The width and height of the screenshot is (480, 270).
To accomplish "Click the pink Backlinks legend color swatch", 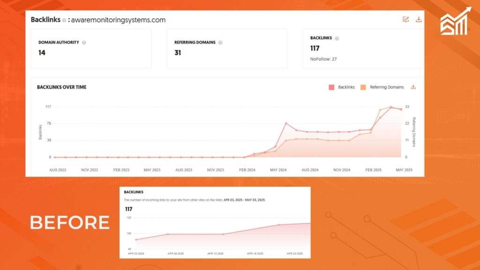I will pos(331,87).
